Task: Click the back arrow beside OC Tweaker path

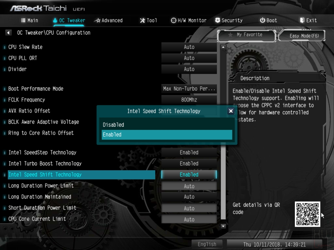Action: click(8, 32)
